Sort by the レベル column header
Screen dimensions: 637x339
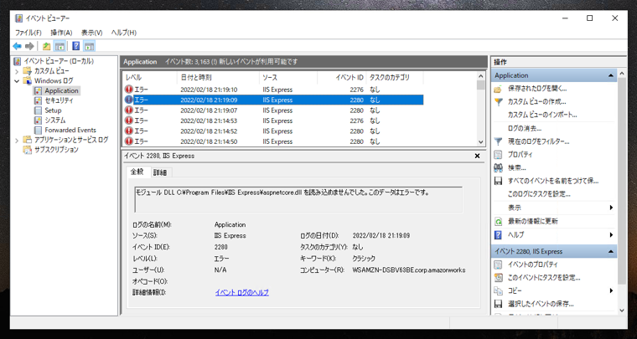pos(150,78)
